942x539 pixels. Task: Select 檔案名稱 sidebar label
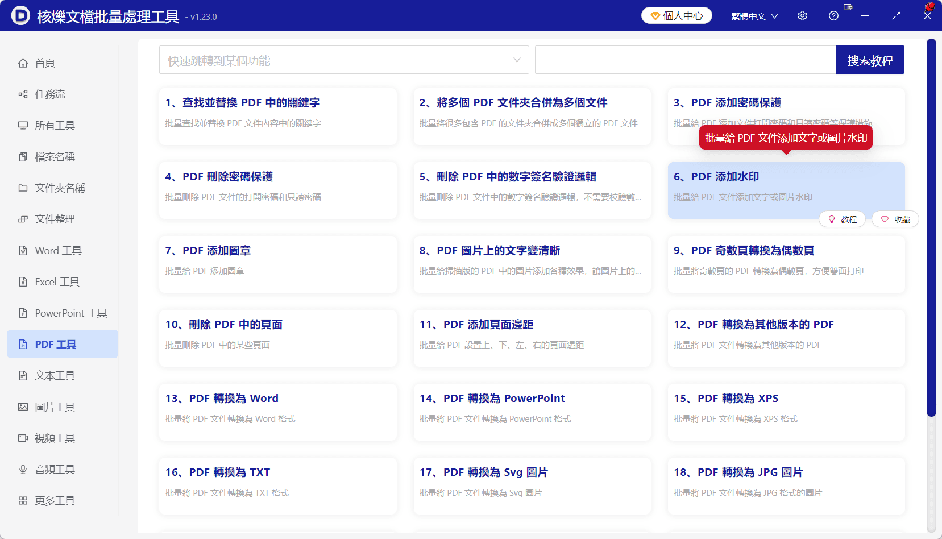(55, 156)
